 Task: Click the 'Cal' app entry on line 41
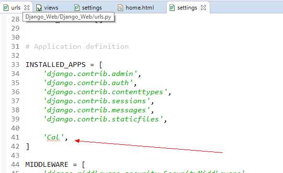tap(54, 137)
